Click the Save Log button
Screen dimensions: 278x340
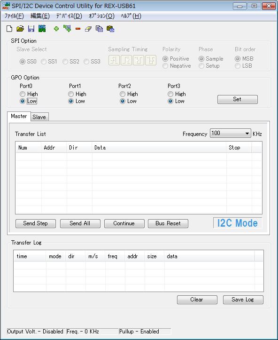point(243,300)
